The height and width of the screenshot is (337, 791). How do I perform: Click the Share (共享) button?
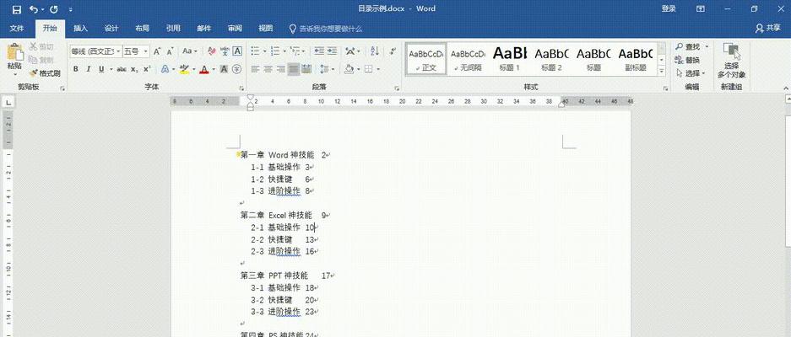click(x=768, y=29)
